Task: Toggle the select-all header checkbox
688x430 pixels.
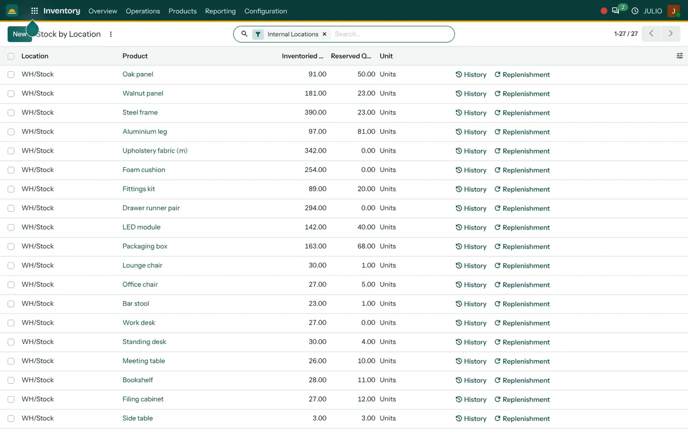Action: coord(11,56)
